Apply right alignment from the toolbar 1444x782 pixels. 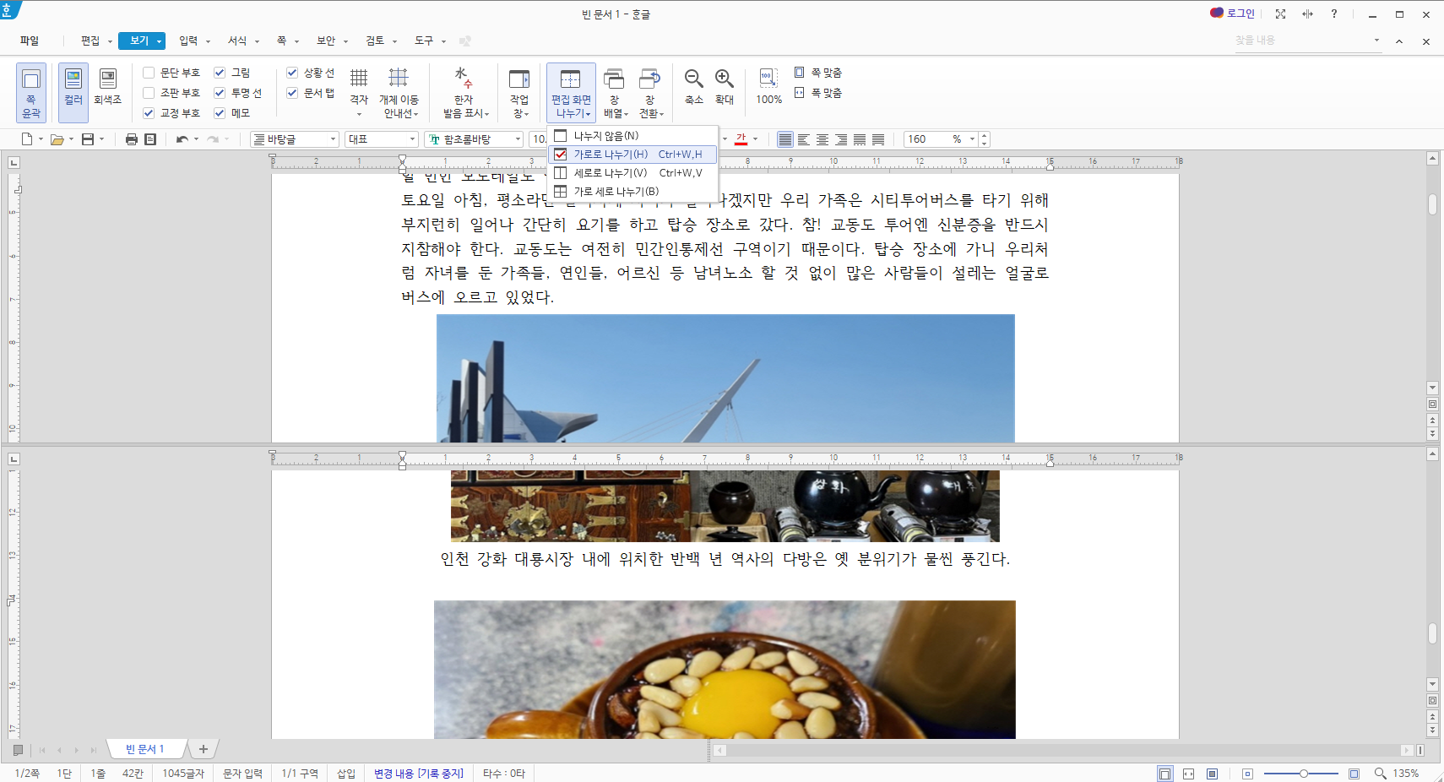[x=841, y=139]
